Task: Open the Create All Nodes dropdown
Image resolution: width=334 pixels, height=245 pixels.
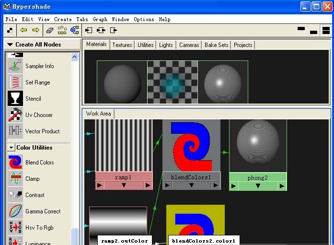Action: point(10,45)
